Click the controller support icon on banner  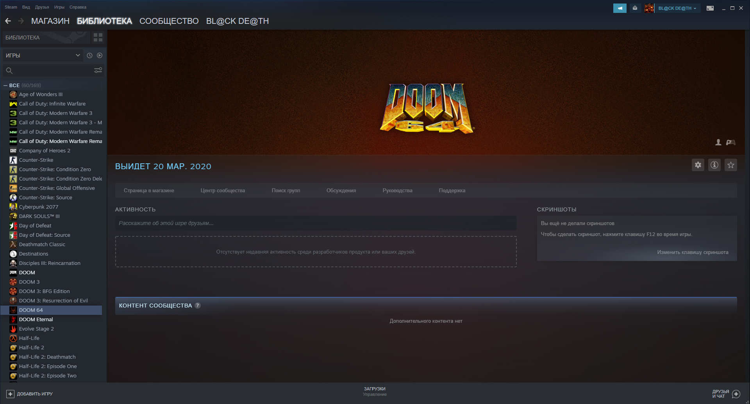coord(731,142)
